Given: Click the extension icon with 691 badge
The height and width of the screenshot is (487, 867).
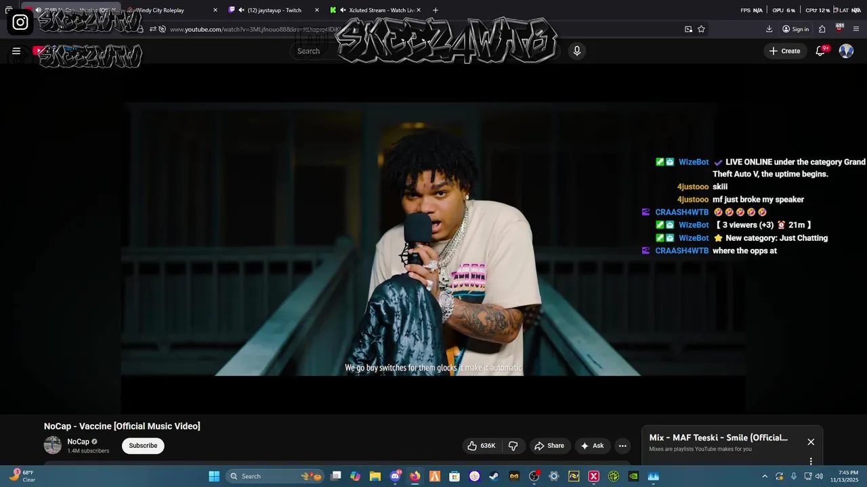Looking at the screenshot, I should coord(840,28).
